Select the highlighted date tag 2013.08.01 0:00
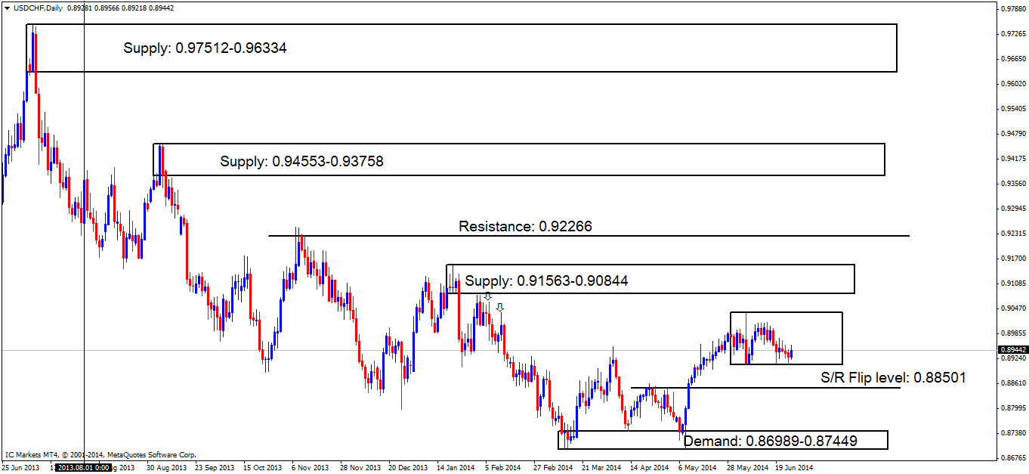The image size is (1029, 474). pyautogui.click(x=83, y=468)
